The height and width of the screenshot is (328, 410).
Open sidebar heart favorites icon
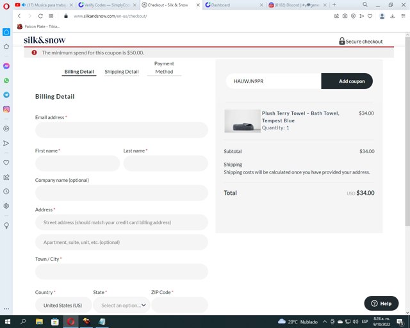click(x=6, y=163)
